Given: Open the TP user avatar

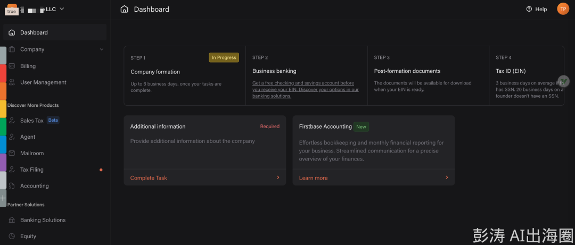Looking at the screenshot, I should (563, 9).
